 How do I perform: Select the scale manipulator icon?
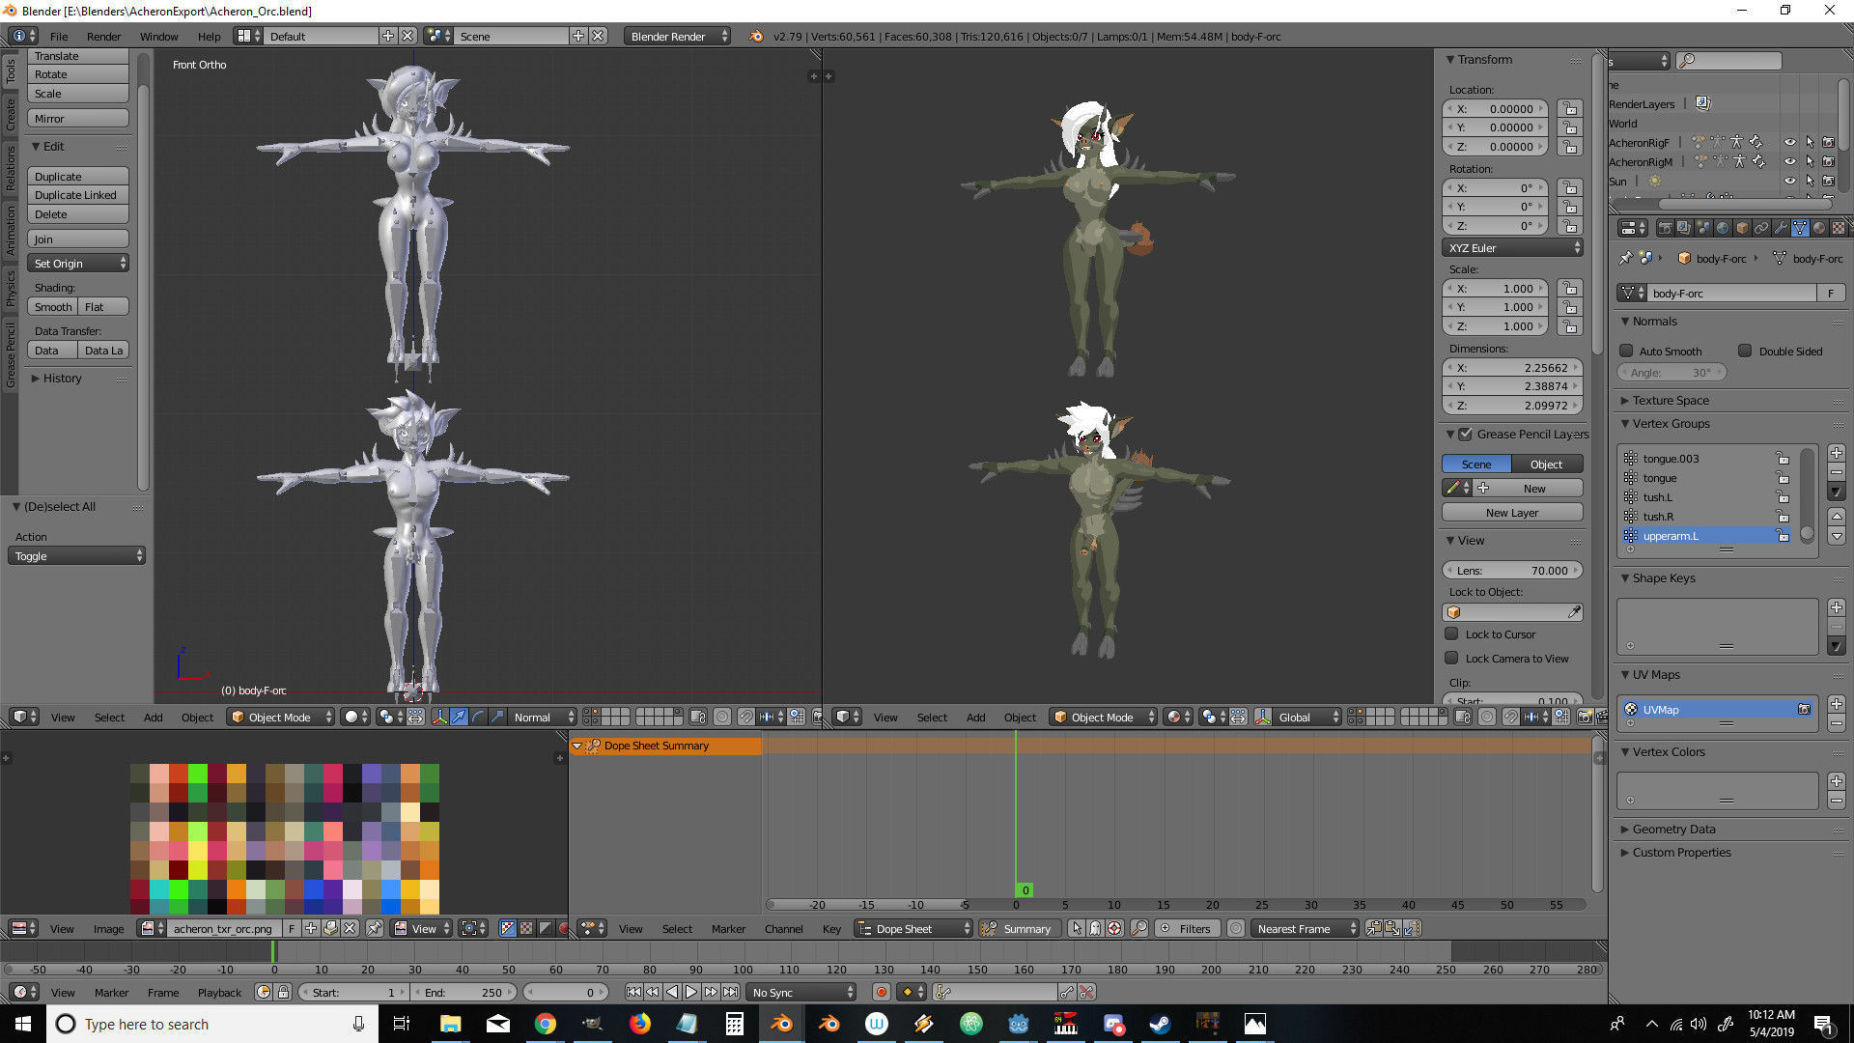point(497,717)
